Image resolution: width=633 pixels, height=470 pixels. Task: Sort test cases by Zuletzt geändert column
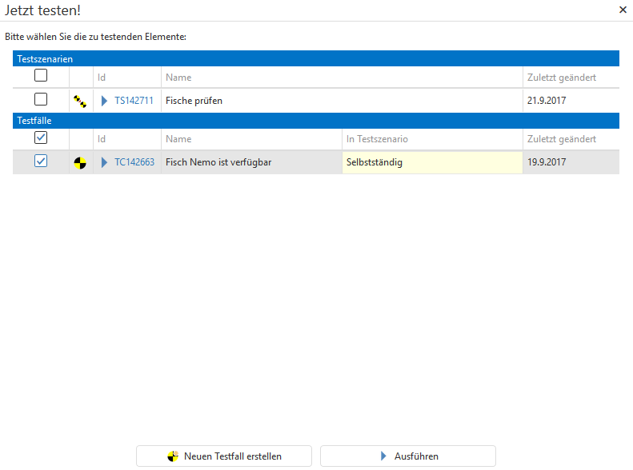(x=561, y=139)
